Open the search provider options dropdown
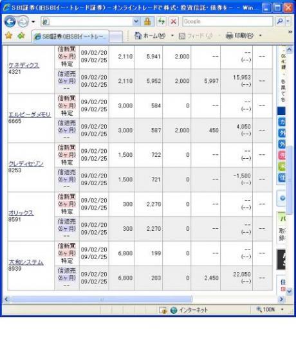This screenshot has width=296, height=344. [x=288, y=21]
